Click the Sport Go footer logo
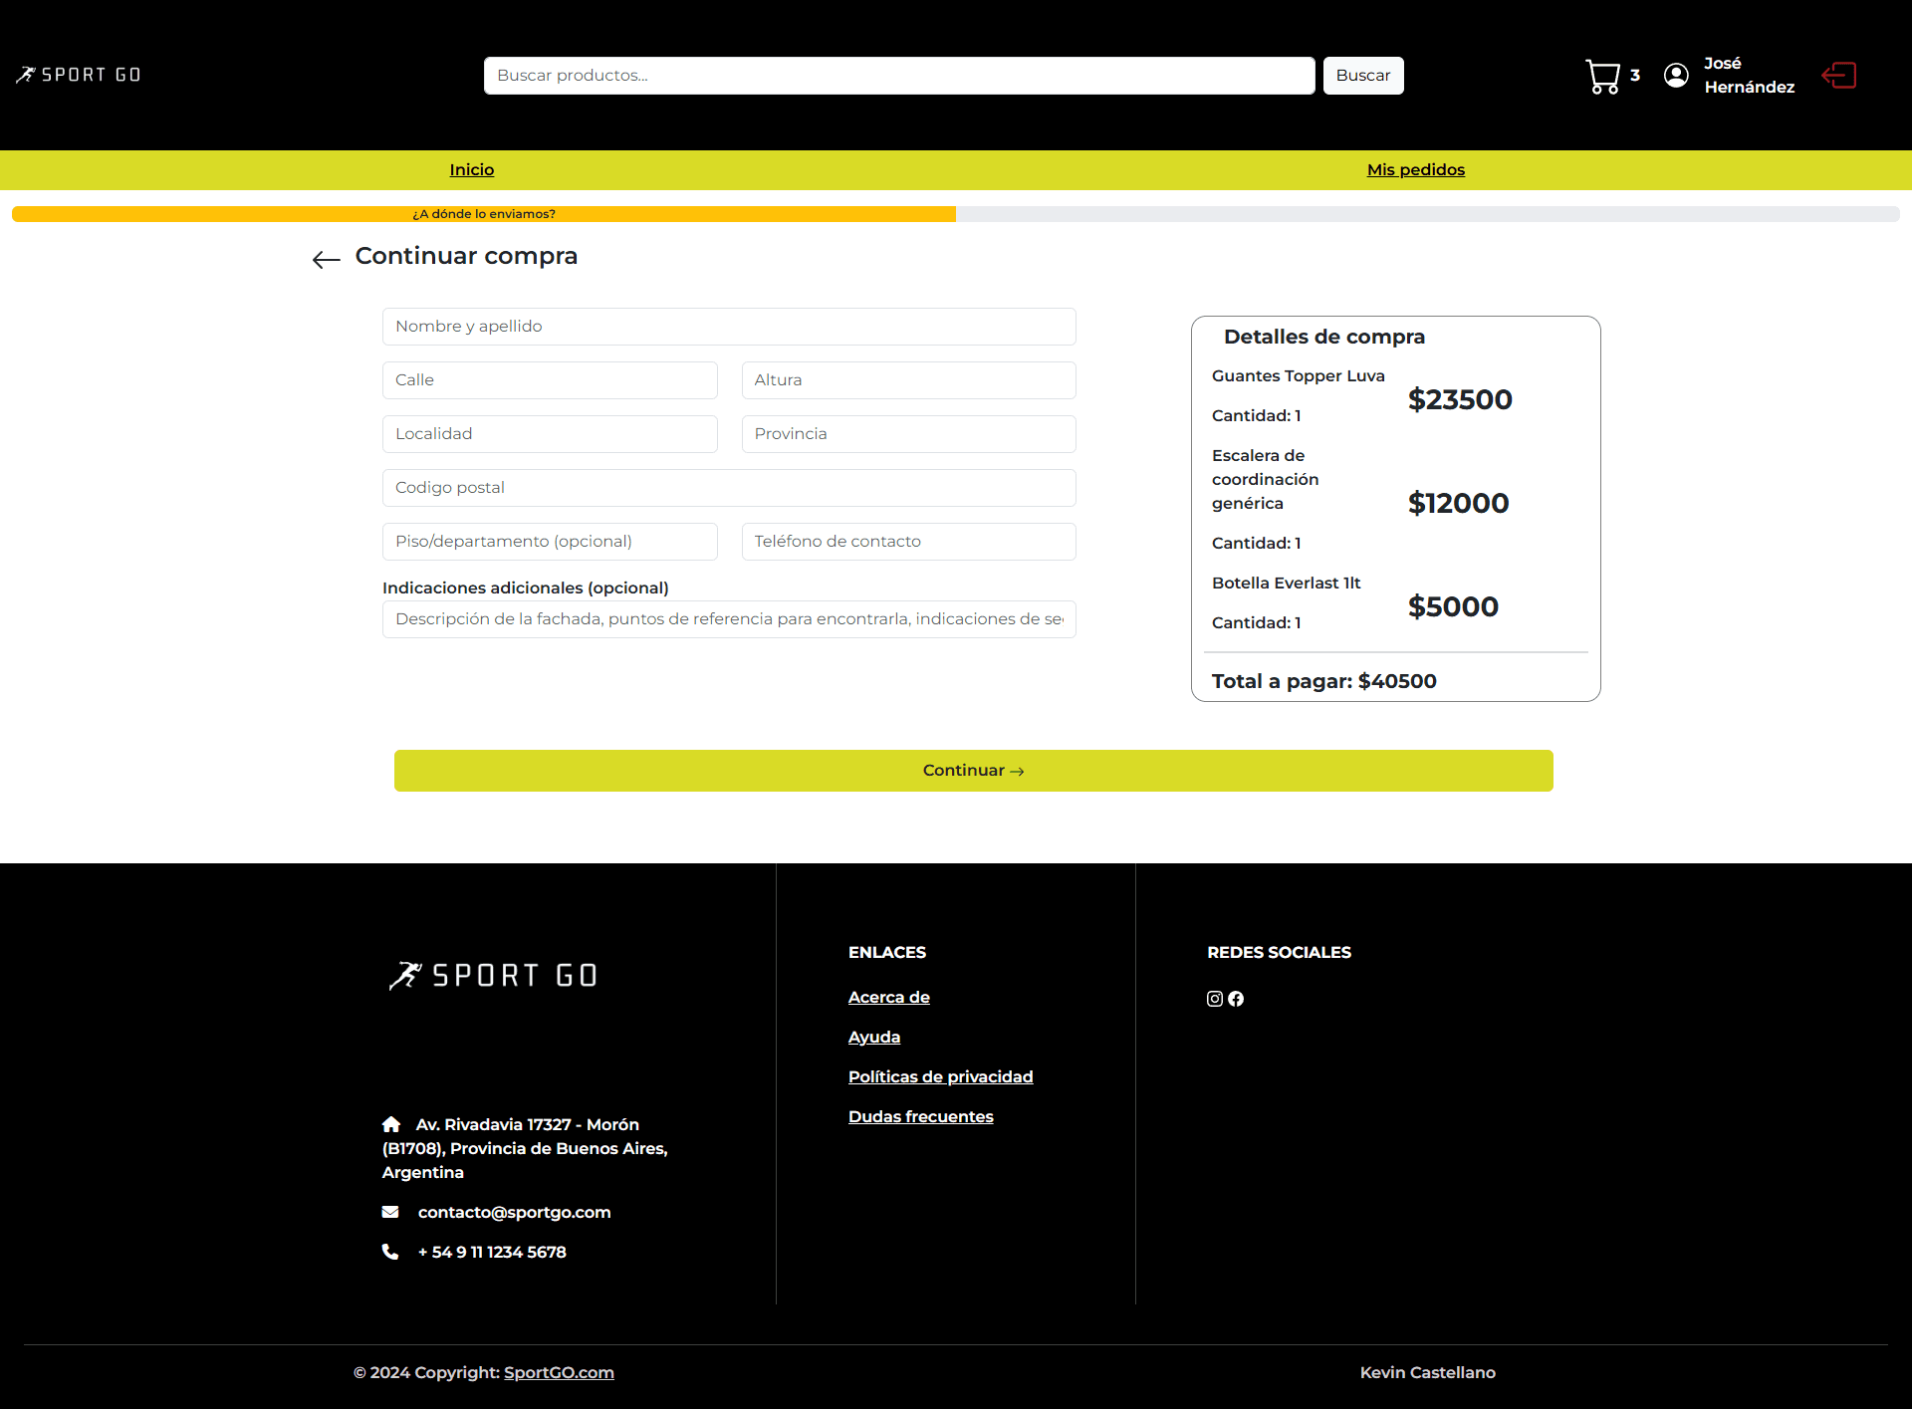Screen dimensions: 1912x1409 pos(493,975)
